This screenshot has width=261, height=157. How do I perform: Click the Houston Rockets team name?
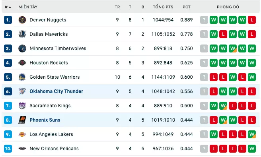coord(49,63)
